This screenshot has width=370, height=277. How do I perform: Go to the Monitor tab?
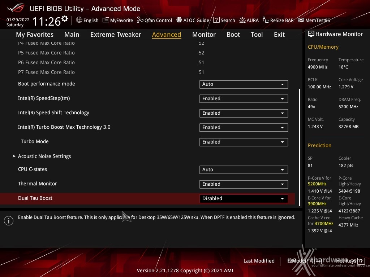(204, 35)
